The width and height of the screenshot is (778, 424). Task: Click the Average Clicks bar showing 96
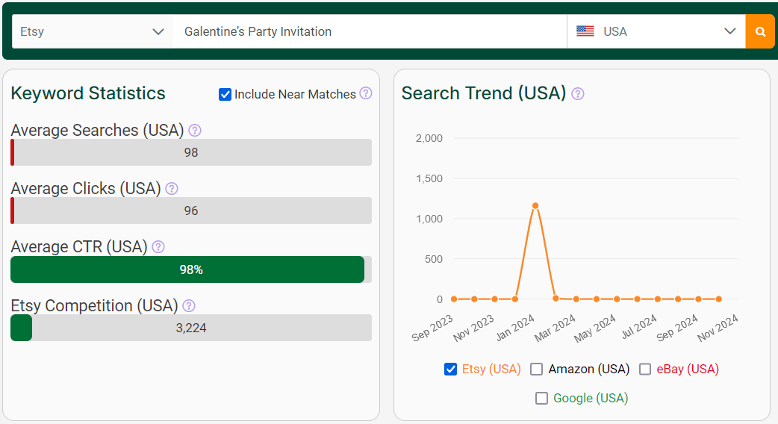point(191,211)
